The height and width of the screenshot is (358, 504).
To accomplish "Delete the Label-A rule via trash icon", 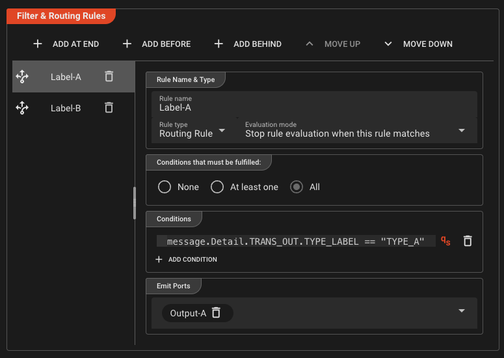I will coord(109,77).
